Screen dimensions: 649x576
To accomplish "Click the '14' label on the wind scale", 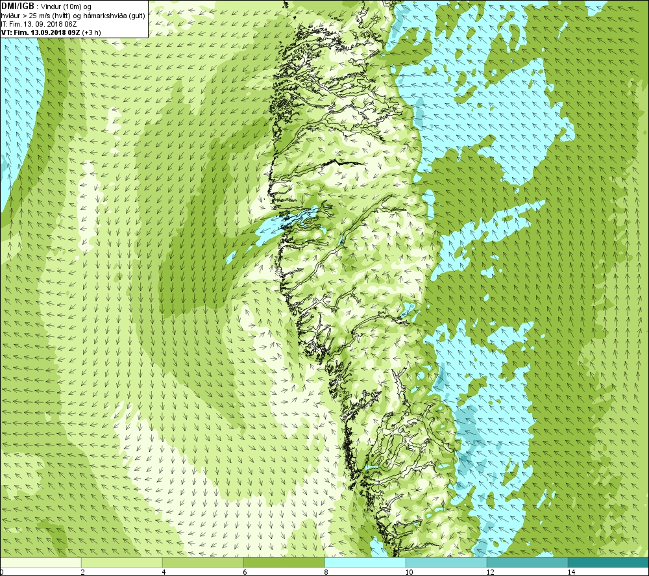I will click(571, 572).
